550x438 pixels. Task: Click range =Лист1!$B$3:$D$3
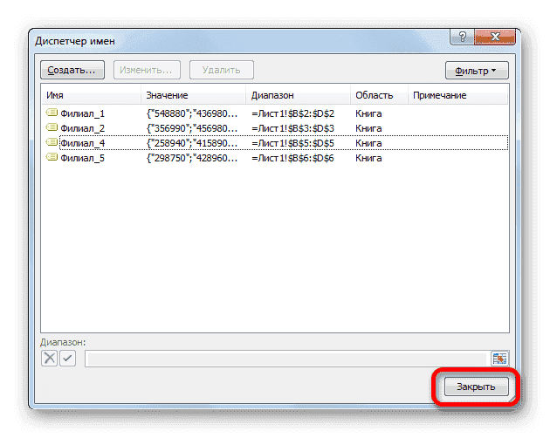(x=292, y=128)
